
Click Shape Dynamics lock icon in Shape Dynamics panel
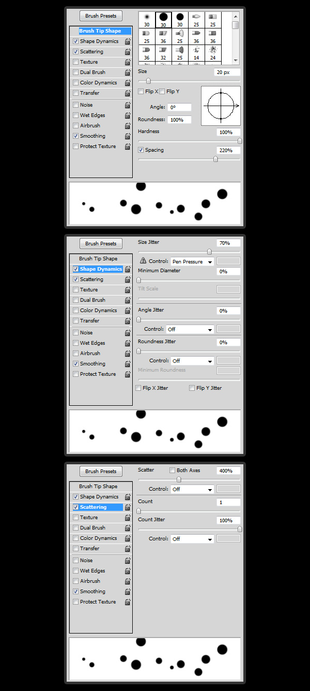pos(127,269)
